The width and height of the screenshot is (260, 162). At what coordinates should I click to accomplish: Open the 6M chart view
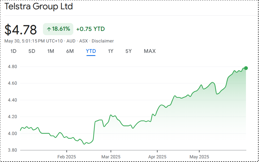click(70, 51)
